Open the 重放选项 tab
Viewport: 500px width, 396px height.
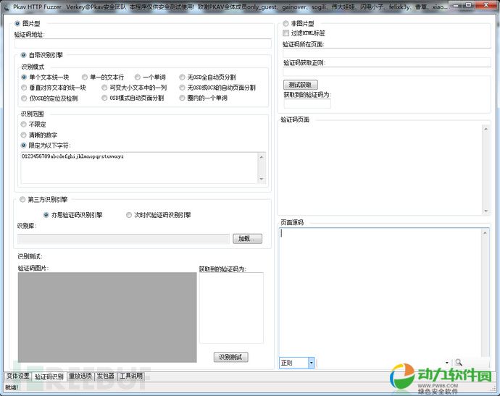(80, 376)
